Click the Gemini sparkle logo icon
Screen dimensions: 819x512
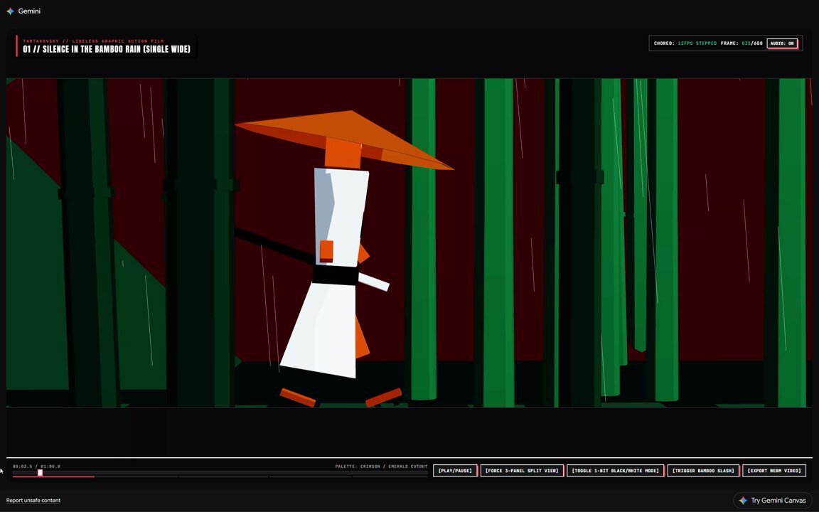pyautogui.click(x=11, y=11)
